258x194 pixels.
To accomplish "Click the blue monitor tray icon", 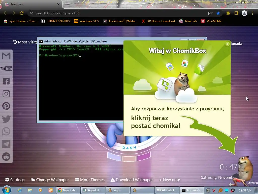I will point(227,190).
